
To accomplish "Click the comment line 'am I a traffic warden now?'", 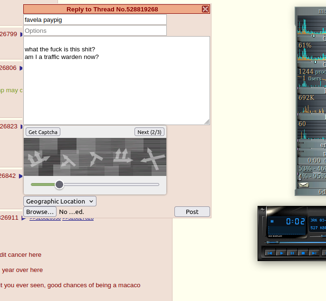I will (62, 57).
